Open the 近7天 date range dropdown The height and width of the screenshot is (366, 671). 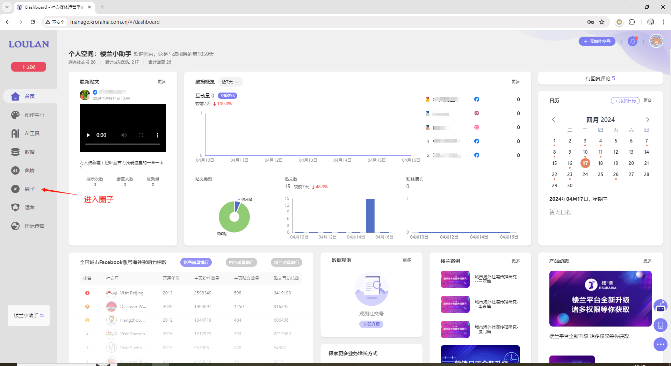pos(230,82)
